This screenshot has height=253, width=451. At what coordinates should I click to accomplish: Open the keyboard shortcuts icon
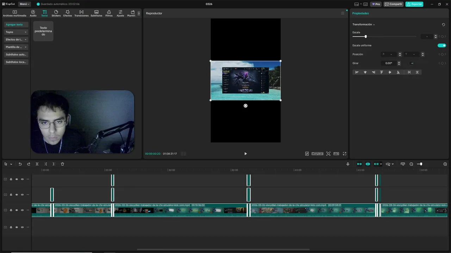(x=365, y=4)
